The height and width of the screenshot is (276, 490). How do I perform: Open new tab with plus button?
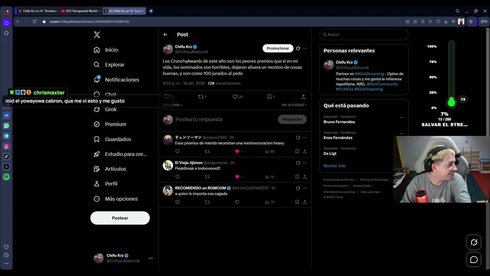(151, 11)
